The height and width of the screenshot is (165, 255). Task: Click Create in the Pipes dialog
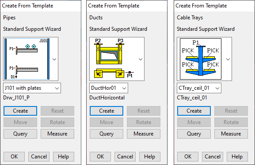[20, 111]
